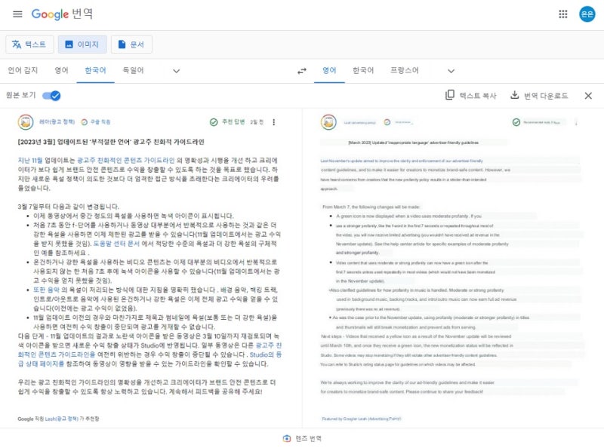Click the Lens camera icon at the bottom
Image resolution: width=604 pixels, height=448 pixels.
click(x=287, y=438)
